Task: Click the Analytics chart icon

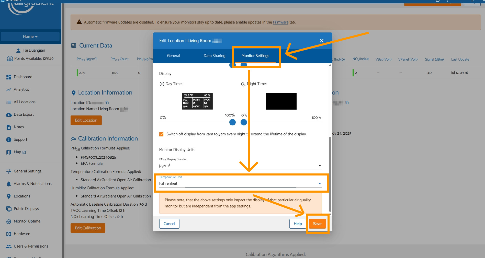Action: (9, 89)
